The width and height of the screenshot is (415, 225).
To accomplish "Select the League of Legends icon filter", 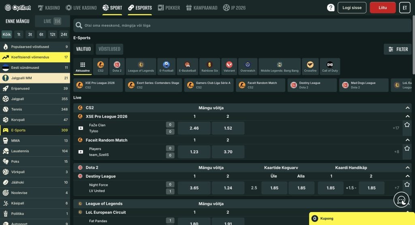I will [x=141, y=66].
